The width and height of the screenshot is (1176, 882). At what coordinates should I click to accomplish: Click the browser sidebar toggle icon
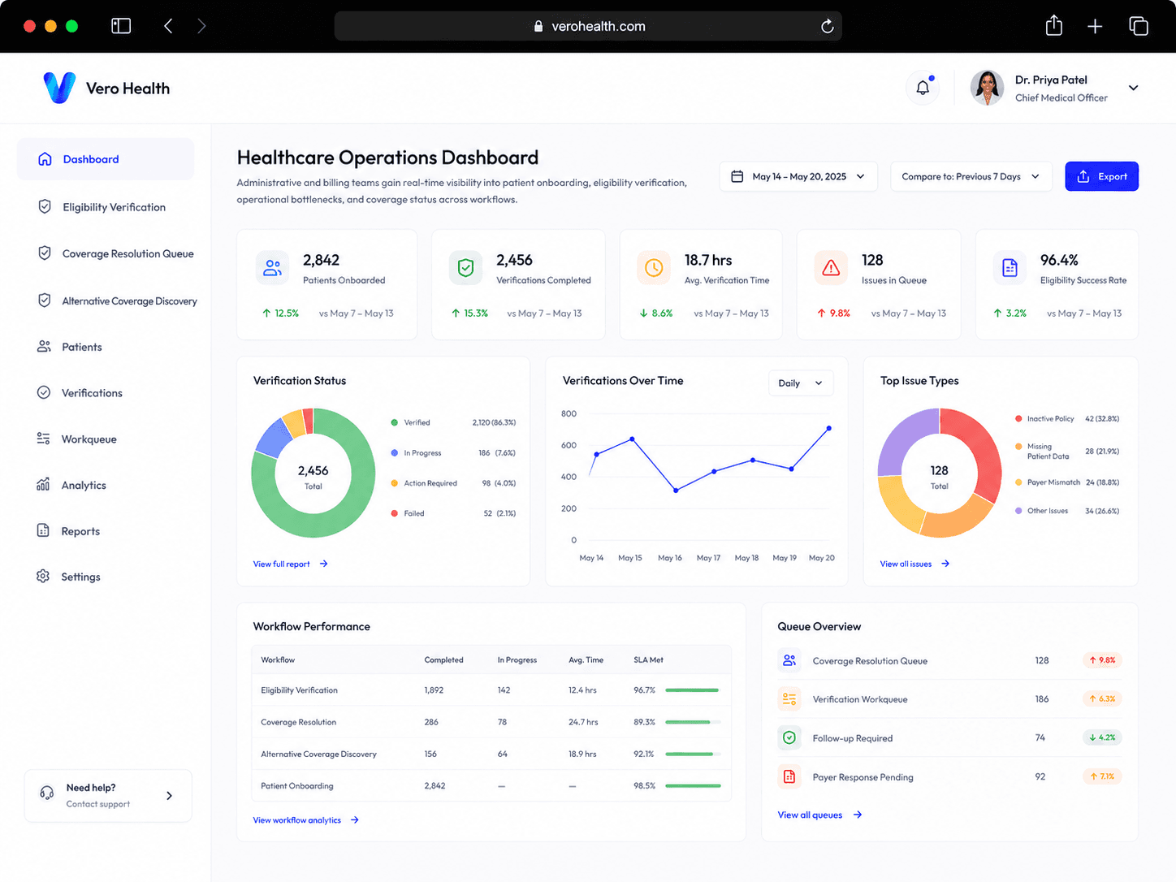(x=121, y=26)
